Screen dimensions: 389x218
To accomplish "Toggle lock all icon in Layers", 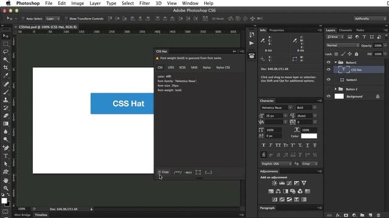I will coord(357,54).
